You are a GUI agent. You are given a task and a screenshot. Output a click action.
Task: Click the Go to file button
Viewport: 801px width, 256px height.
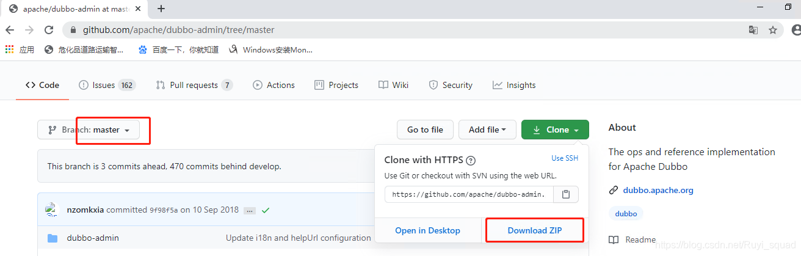(x=425, y=130)
